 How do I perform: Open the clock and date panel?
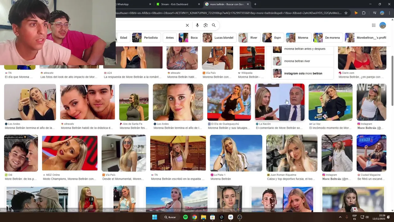pos(380,217)
